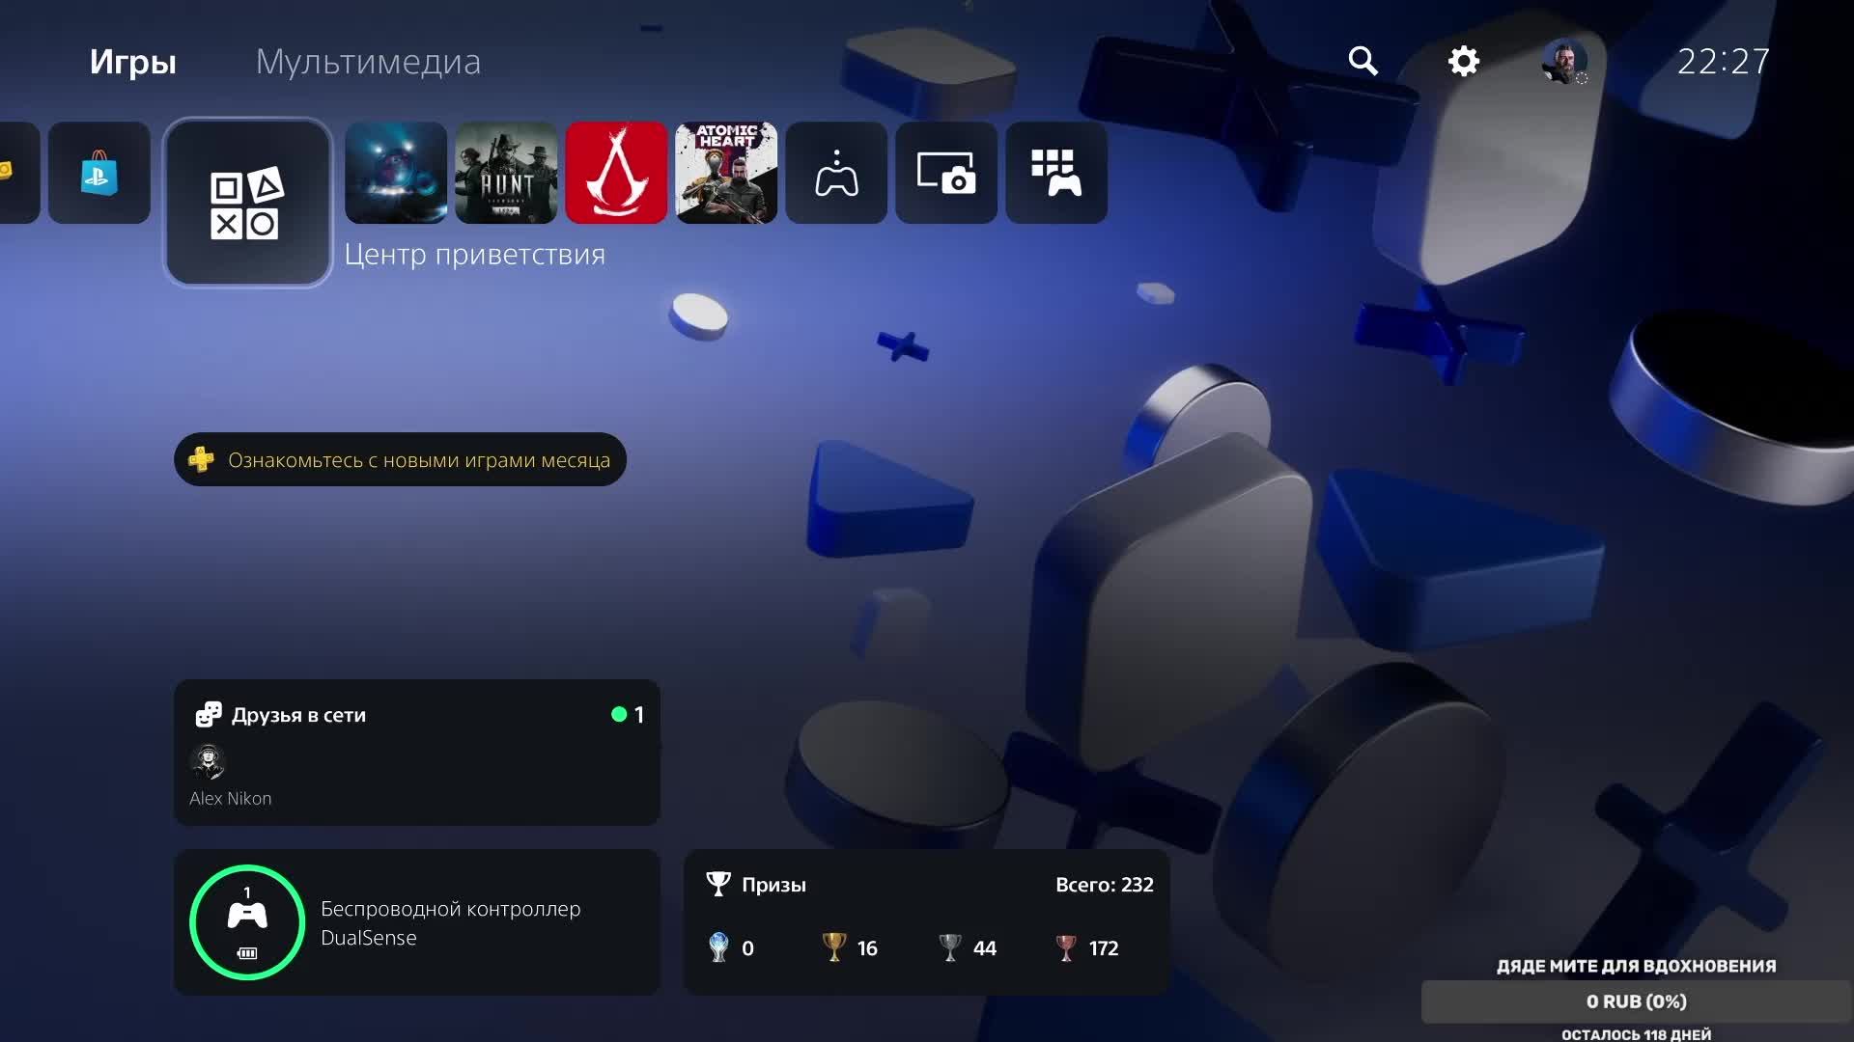Open the PlayStation Store icon
This screenshot has height=1042, width=1854.
[x=99, y=174]
